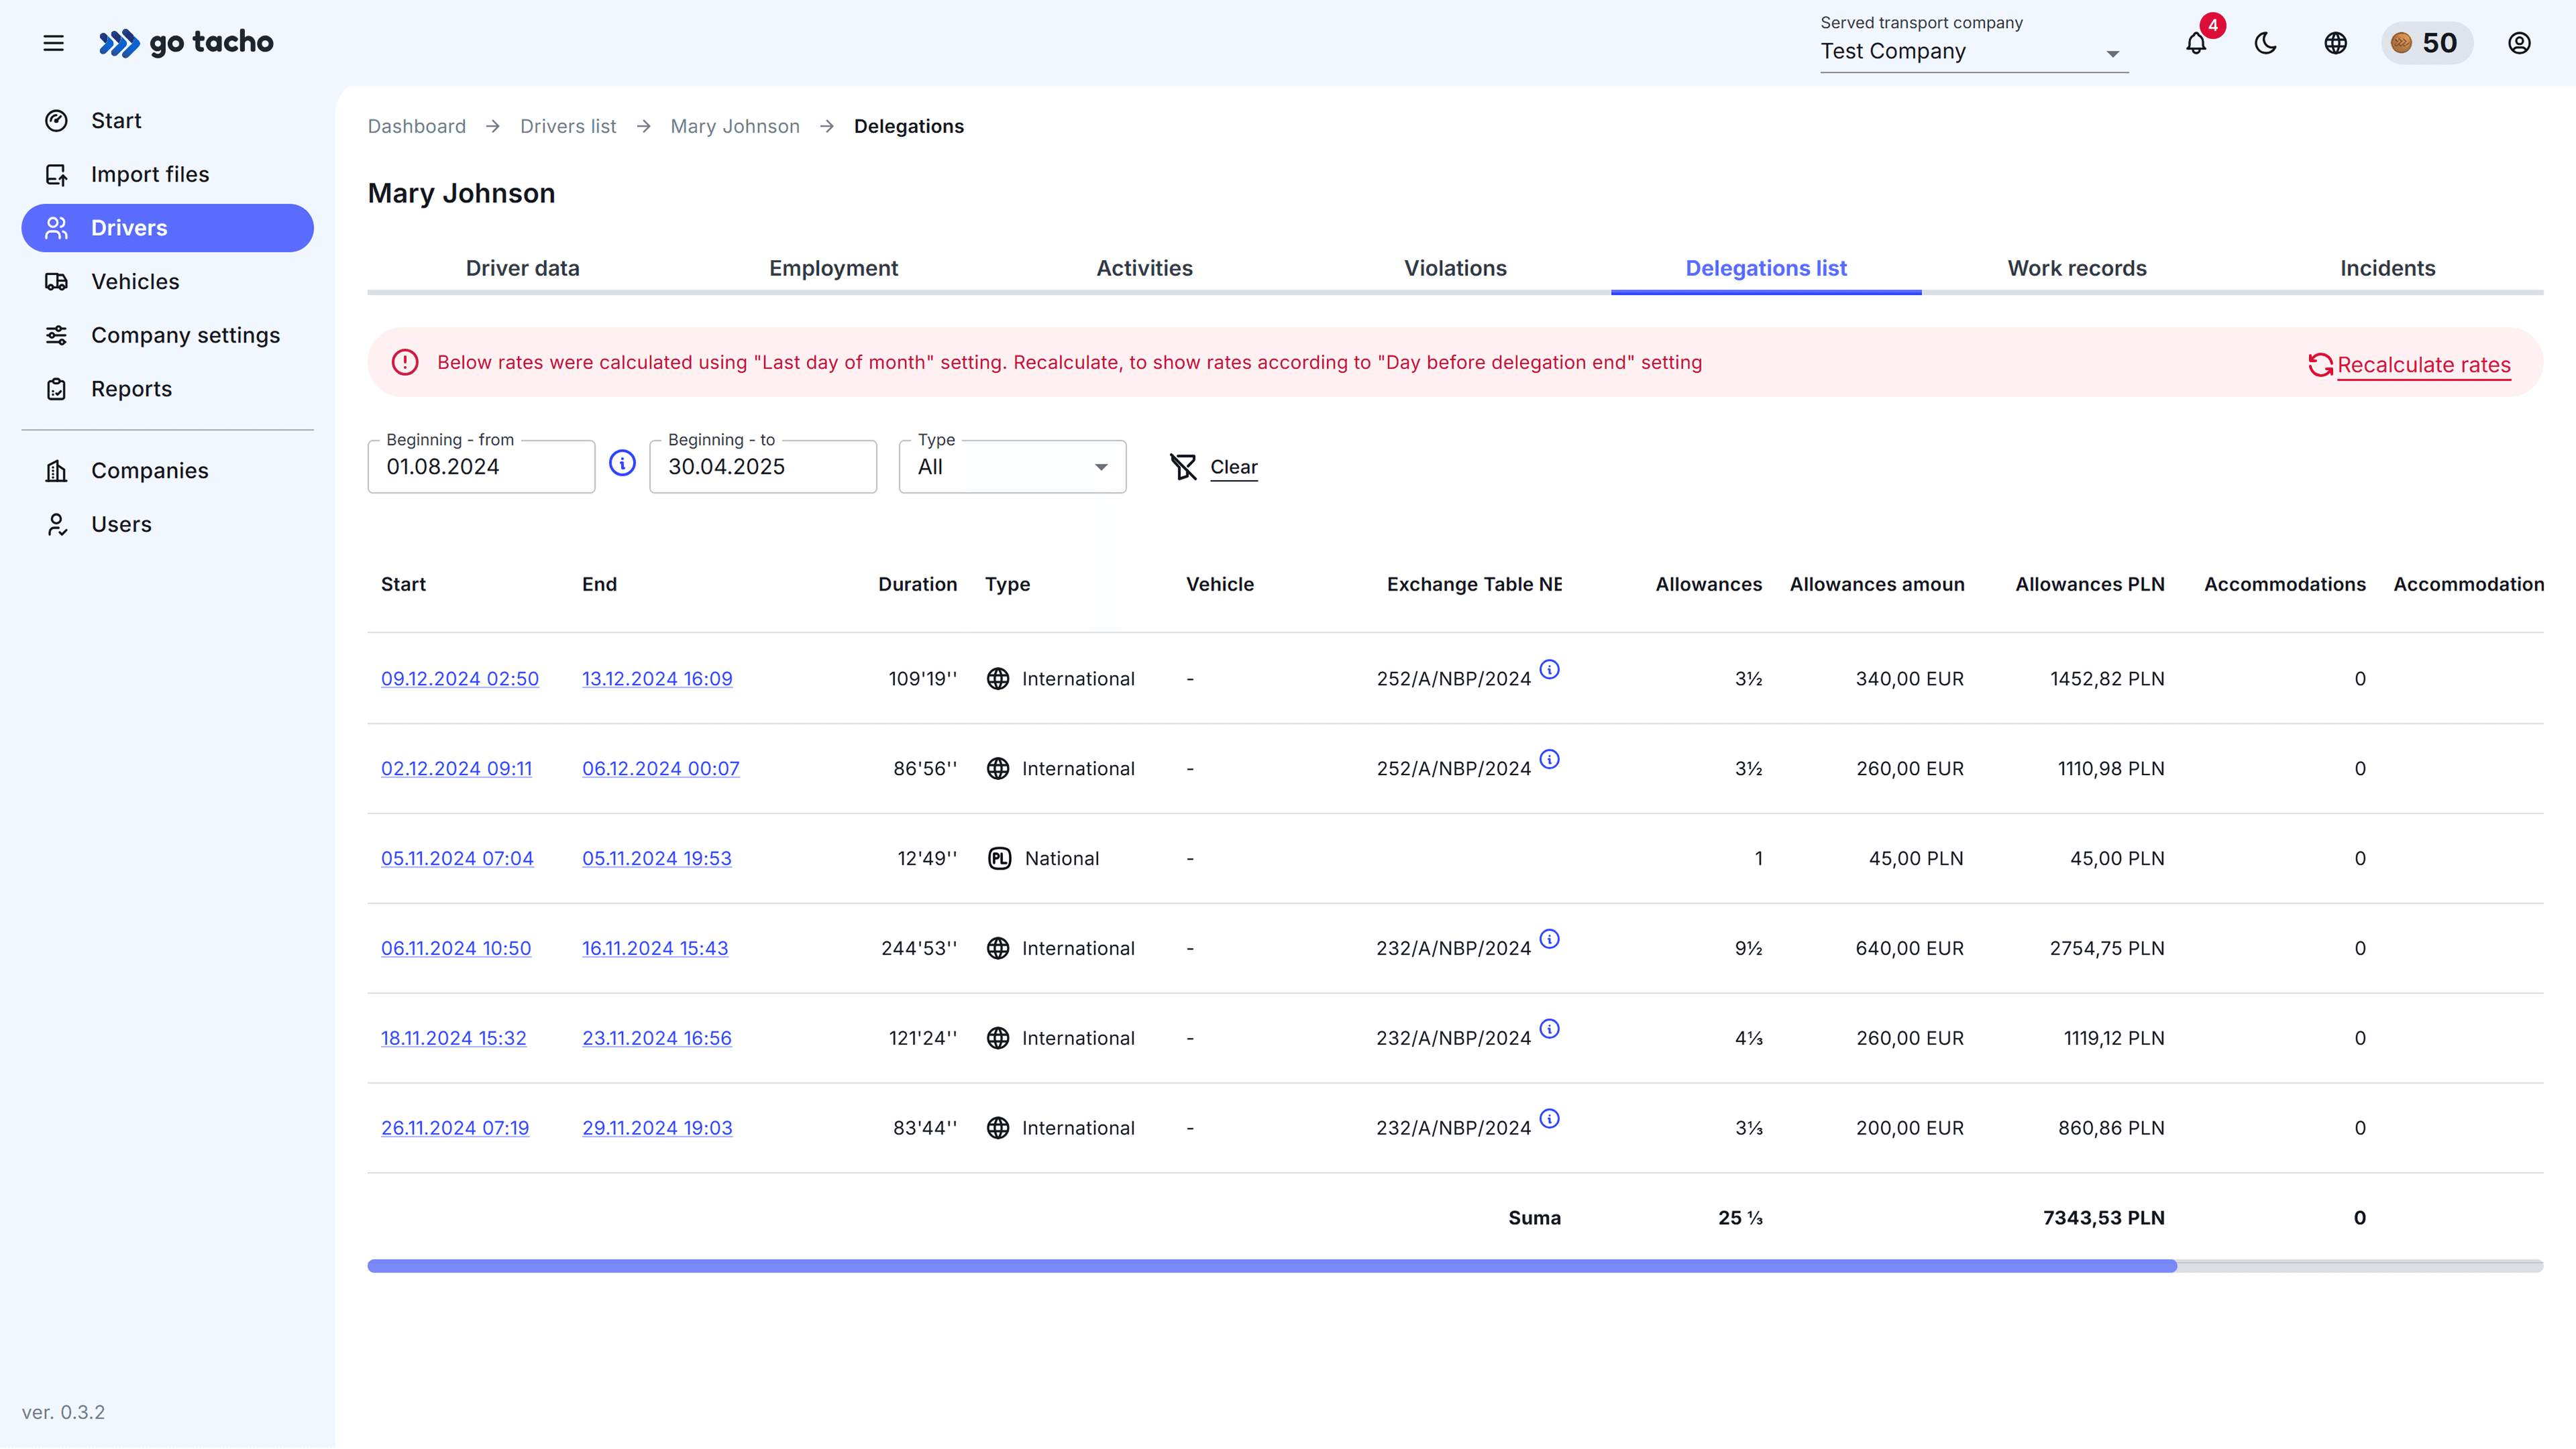Open notifications bell with 4 alerts

(2196, 43)
